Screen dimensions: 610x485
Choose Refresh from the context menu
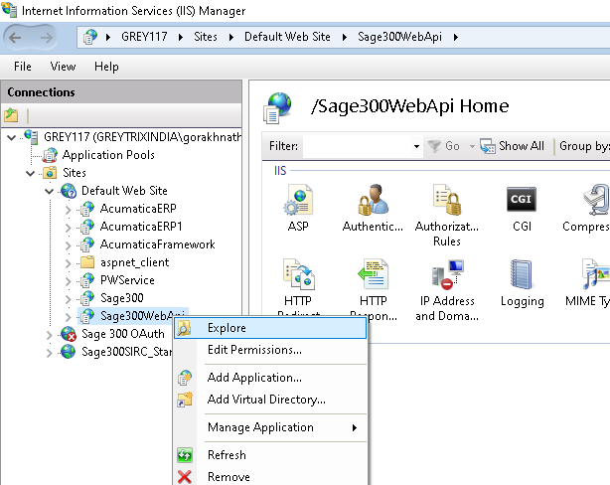270,455
